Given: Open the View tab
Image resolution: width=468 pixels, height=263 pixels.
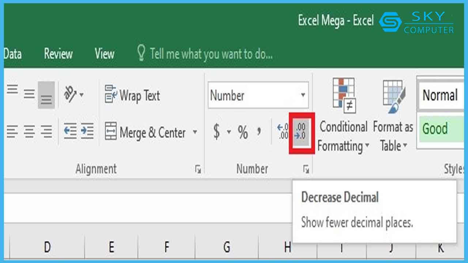Looking at the screenshot, I should (x=104, y=54).
